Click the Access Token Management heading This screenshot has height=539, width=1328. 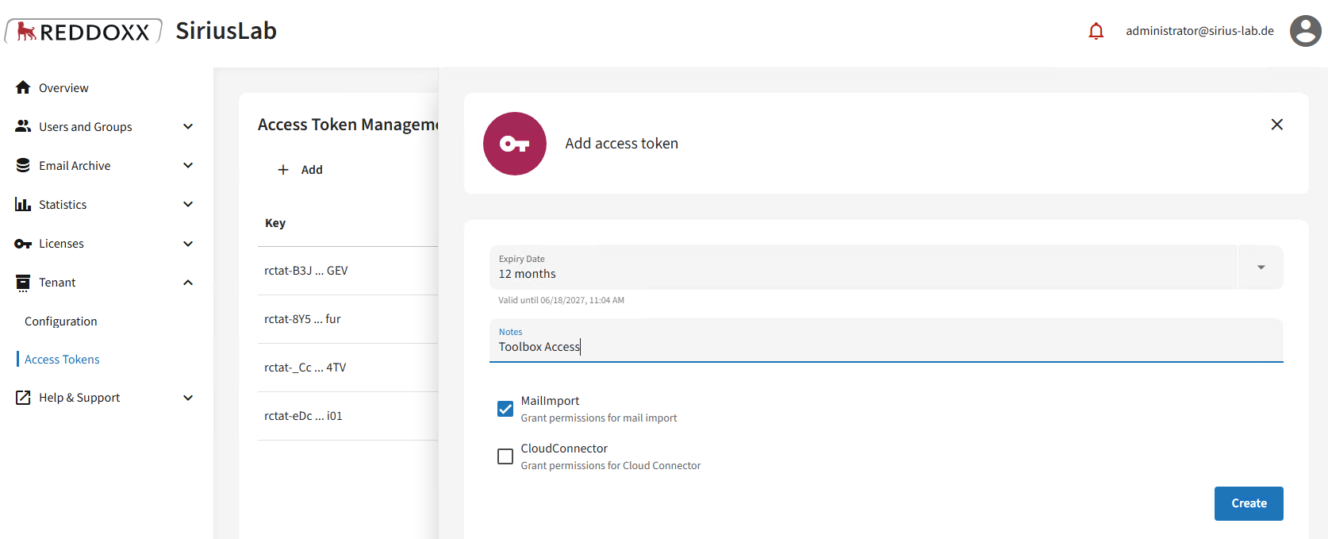tap(348, 125)
